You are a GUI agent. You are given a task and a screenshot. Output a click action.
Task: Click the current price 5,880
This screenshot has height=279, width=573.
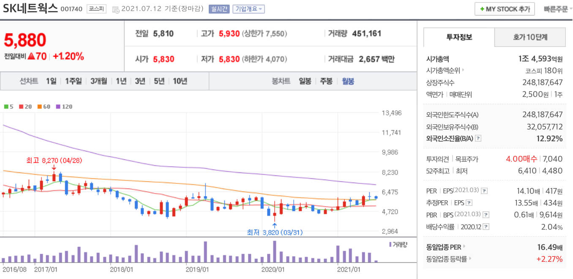pyautogui.click(x=25, y=40)
